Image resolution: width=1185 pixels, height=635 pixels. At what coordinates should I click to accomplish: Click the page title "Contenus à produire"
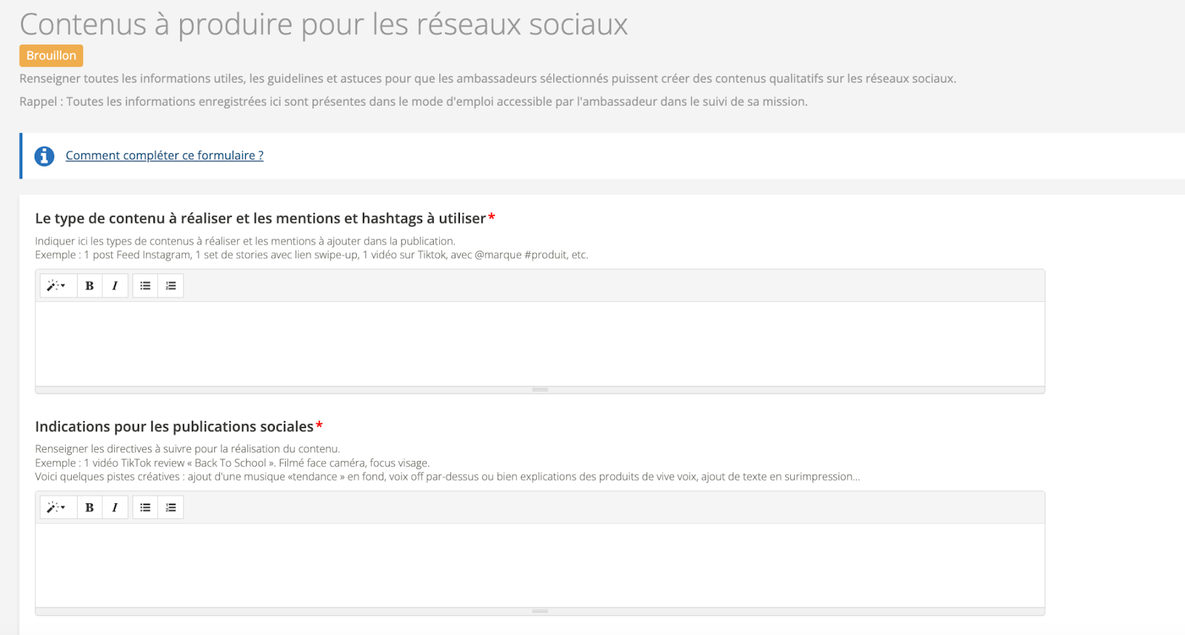pyautogui.click(x=323, y=24)
